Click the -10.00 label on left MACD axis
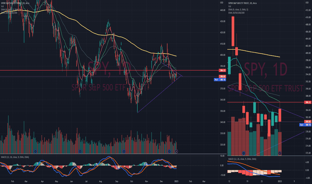This screenshot has height=184, width=312. (x=223, y=175)
